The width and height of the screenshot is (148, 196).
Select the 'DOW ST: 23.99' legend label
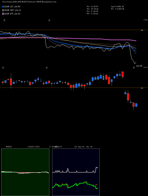[x=12, y=7]
